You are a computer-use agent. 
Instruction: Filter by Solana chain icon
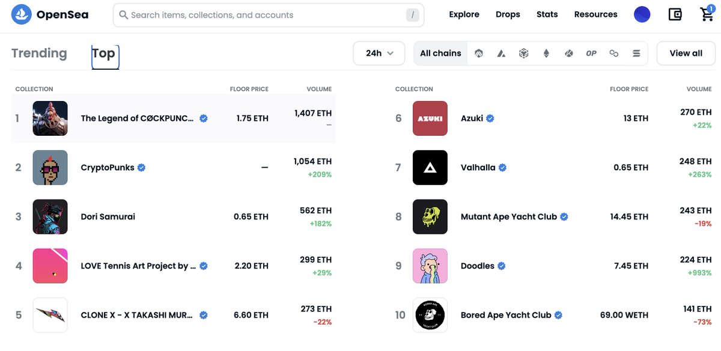pyautogui.click(x=636, y=53)
